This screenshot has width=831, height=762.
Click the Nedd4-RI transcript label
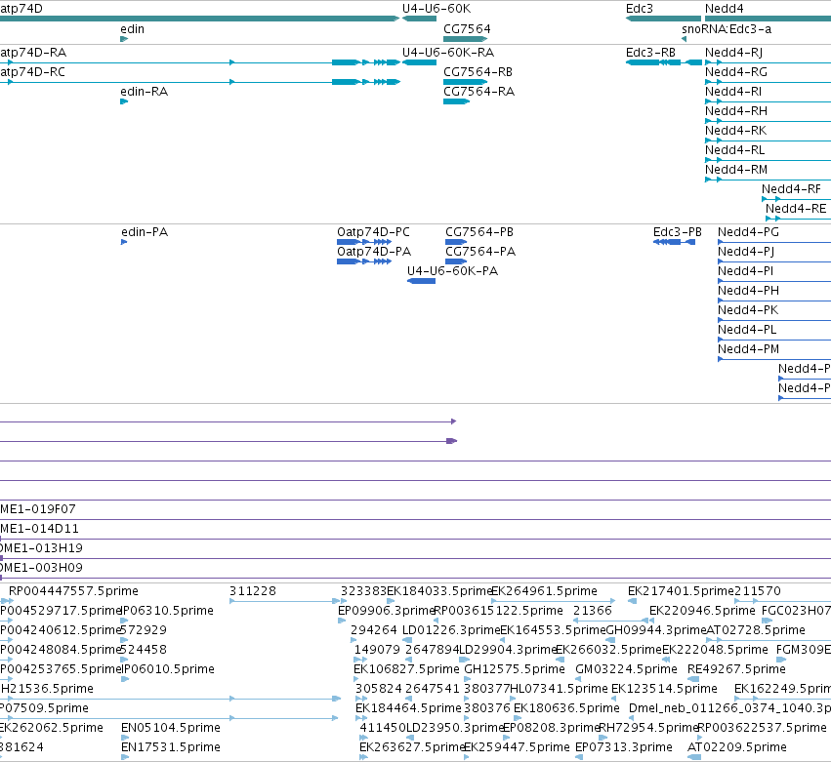coord(733,92)
